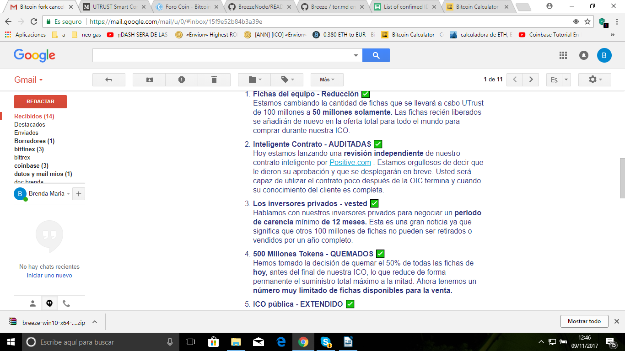Open the phone calls tab icon
Screen dimensions: 625x351
click(66, 303)
